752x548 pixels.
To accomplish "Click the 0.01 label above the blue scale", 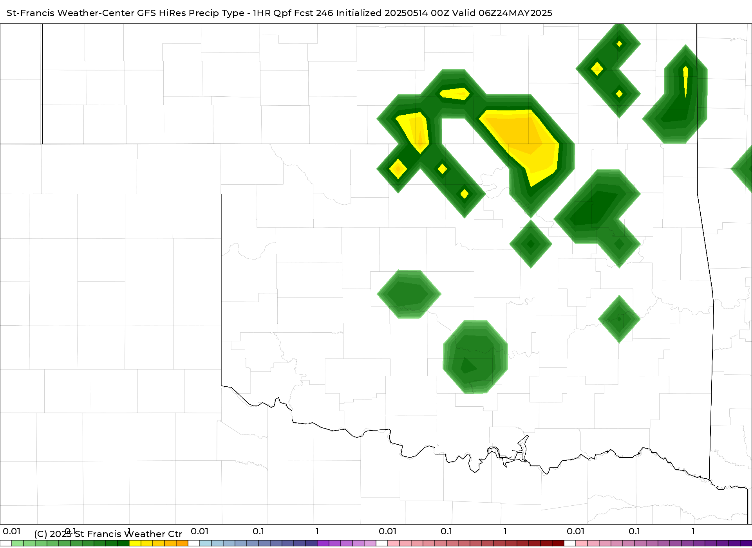I will [200, 531].
